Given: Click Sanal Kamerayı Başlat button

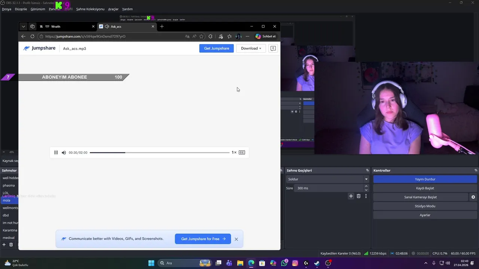Looking at the screenshot, I should [421, 197].
